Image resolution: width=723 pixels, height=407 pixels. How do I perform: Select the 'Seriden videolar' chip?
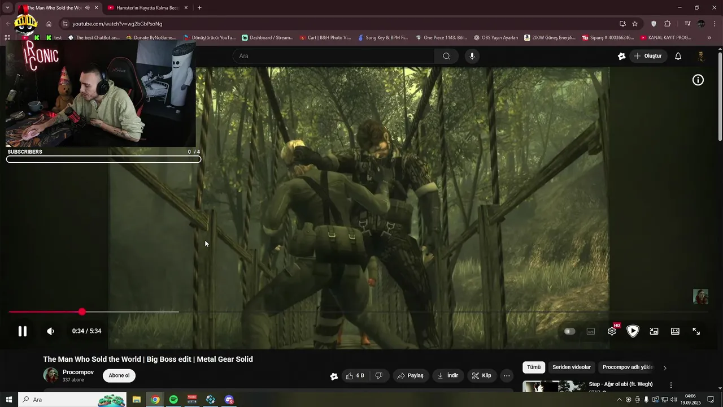(572, 367)
